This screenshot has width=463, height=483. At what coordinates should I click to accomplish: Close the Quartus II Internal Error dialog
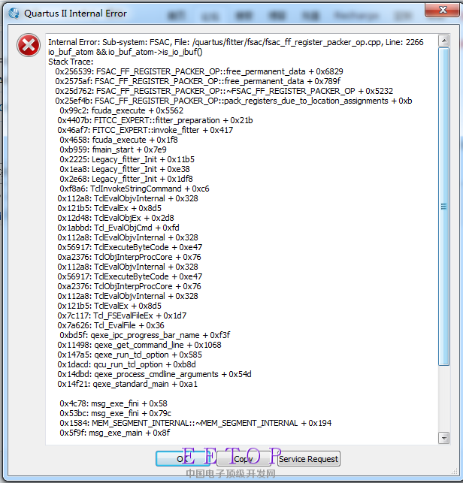tap(443, 10)
